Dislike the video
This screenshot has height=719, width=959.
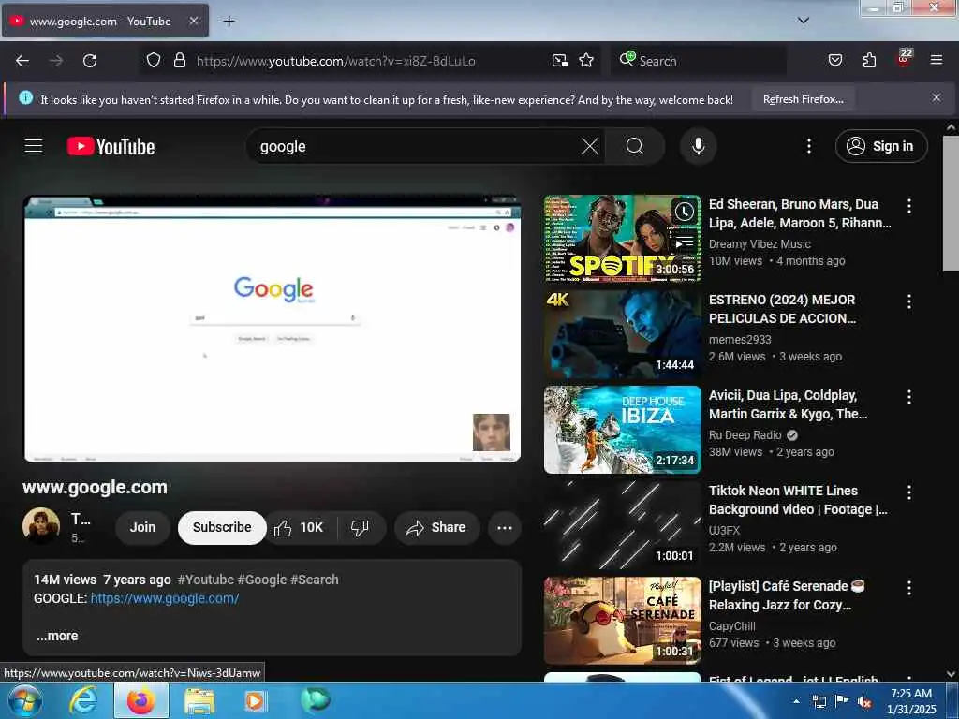click(360, 528)
